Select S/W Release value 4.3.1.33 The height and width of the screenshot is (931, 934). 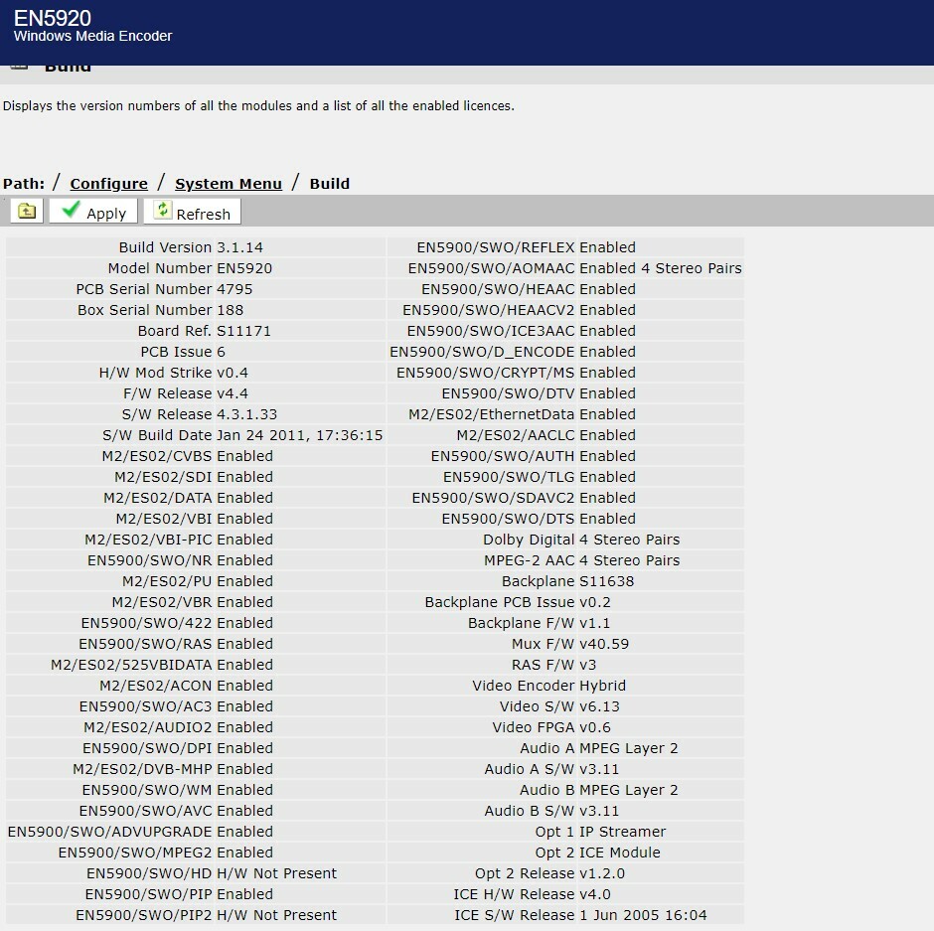(x=246, y=414)
